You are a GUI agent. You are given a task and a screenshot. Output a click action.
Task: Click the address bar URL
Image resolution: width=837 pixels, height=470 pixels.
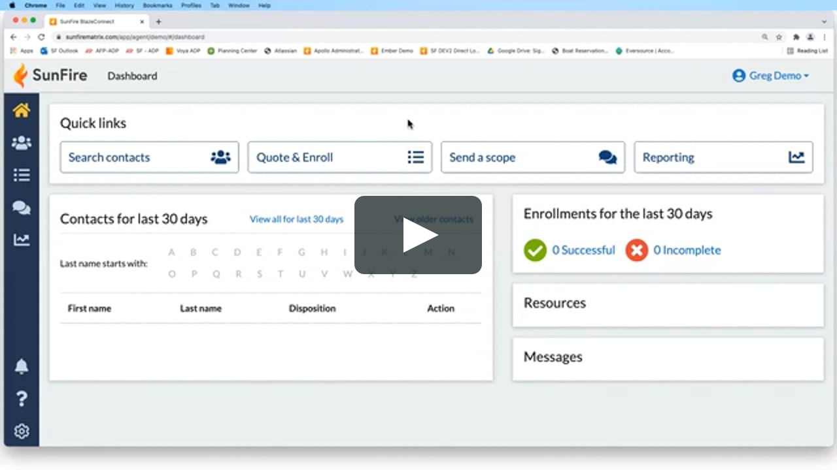pyautogui.click(x=135, y=37)
